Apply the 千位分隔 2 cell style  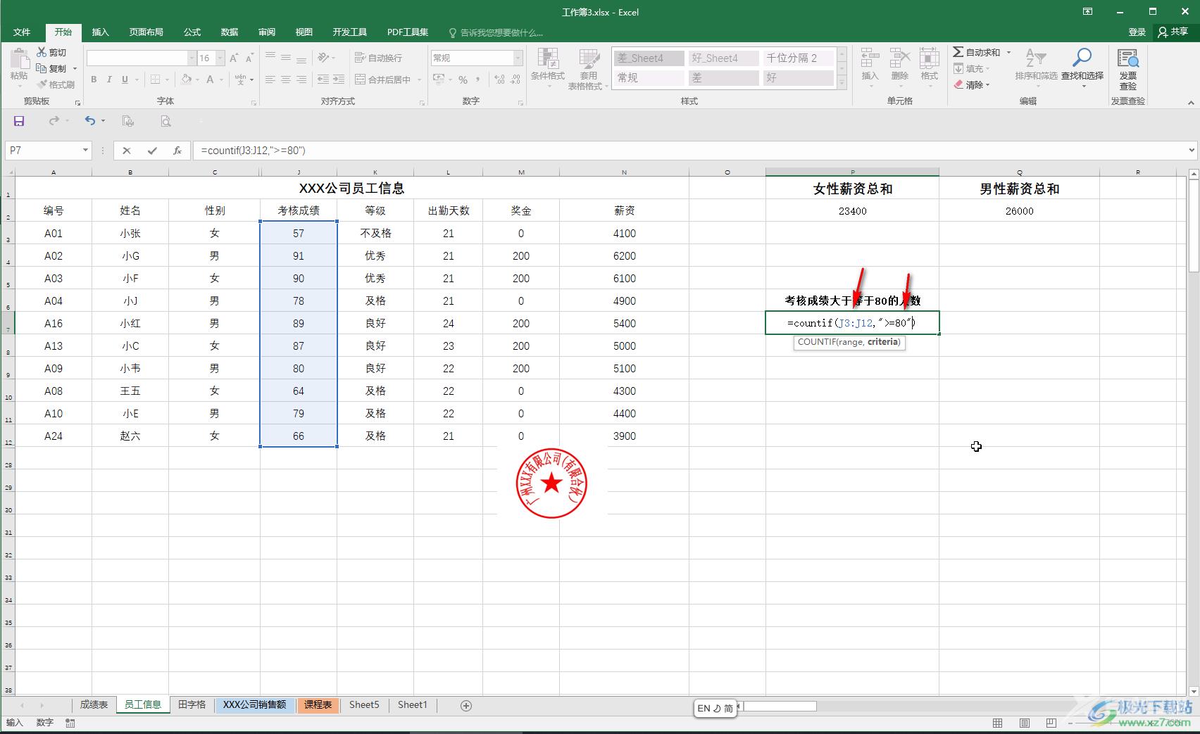(x=798, y=58)
